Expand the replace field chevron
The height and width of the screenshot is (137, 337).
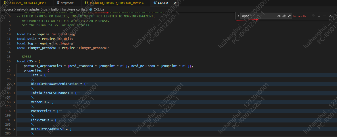(238, 16)
